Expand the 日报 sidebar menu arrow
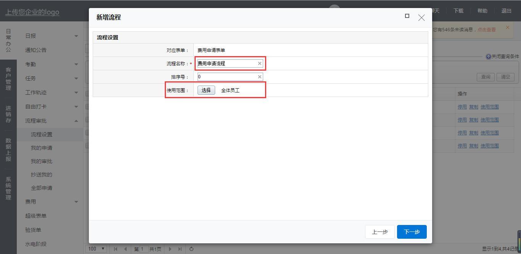 click(76, 36)
